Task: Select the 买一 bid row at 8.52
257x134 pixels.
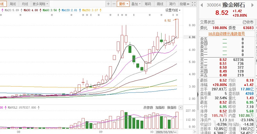Action: [226, 60]
